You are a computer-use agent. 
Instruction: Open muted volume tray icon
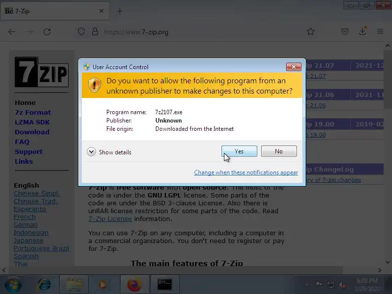pyautogui.click(x=343, y=285)
